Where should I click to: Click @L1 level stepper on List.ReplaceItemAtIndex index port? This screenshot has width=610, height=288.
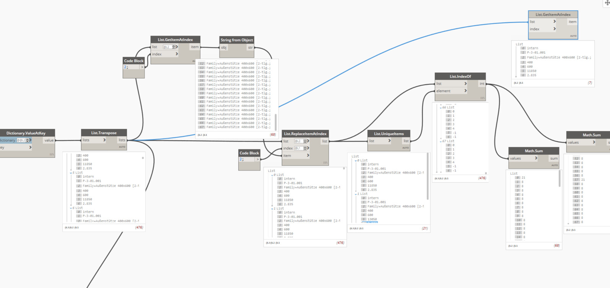pyautogui.click(x=305, y=148)
